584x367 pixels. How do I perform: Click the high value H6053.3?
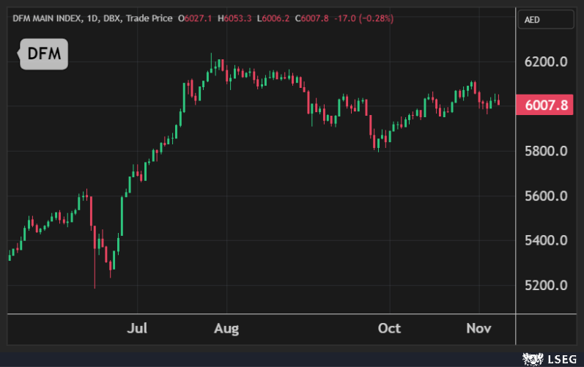[x=235, y=18]
